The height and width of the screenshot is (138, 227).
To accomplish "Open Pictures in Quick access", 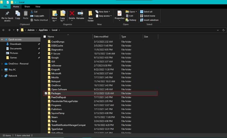I will point(14,53).
